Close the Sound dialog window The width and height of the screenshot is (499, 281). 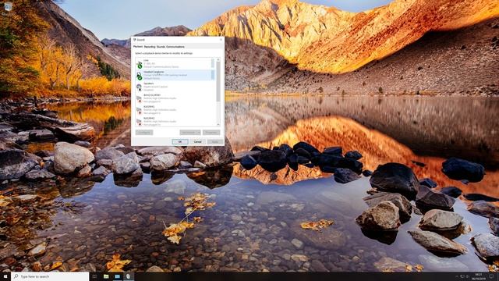pos(221,40)
